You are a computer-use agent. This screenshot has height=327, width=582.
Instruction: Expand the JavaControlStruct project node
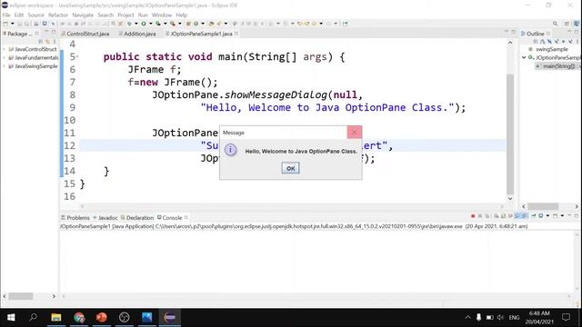[x=4, y=49]
